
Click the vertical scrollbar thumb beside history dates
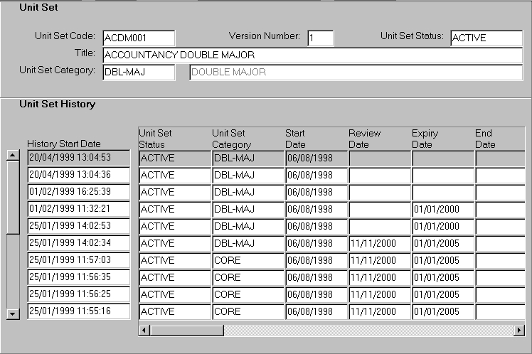point(13,197)
